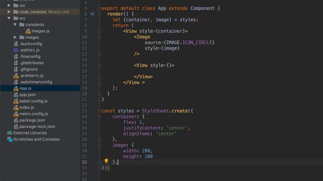Expand the node_modules folder arrow

pyautogui.click(x=9, y=12)
